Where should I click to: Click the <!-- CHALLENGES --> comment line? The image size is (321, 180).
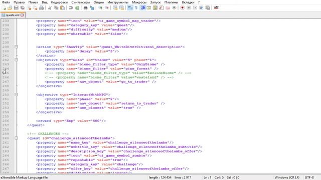(48, 133)
